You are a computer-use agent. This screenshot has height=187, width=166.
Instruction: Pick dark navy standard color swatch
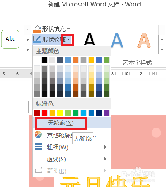point(99,113)
